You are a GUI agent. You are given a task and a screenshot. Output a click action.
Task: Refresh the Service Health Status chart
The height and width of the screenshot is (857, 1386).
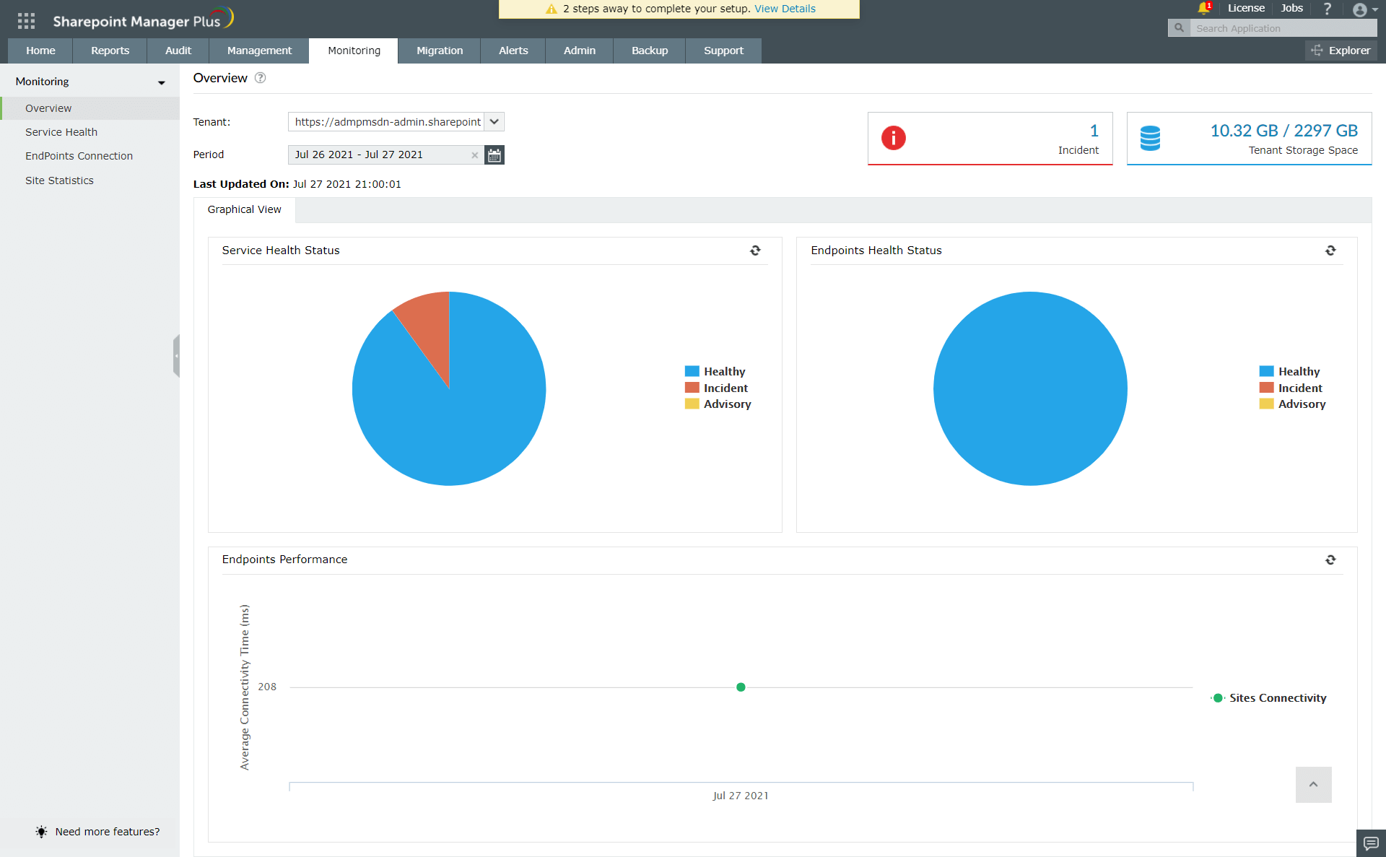point(755,251)
